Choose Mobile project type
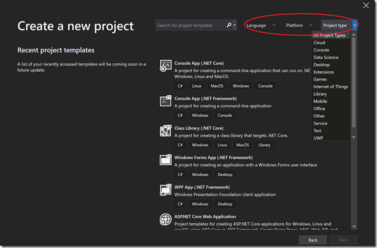This screenshot has height=248, width=377. (320, 101)
